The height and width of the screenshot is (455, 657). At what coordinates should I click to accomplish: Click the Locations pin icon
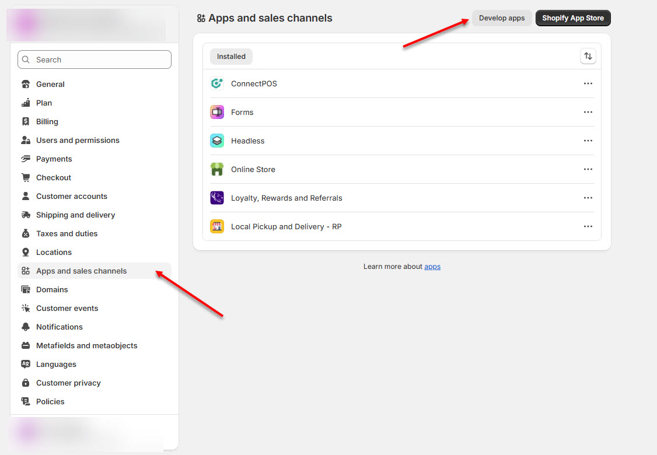(26, 252)
